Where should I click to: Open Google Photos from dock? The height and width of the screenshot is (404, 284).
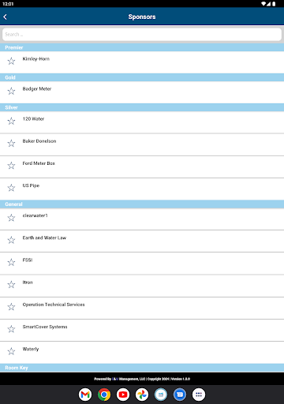[142, 395]
